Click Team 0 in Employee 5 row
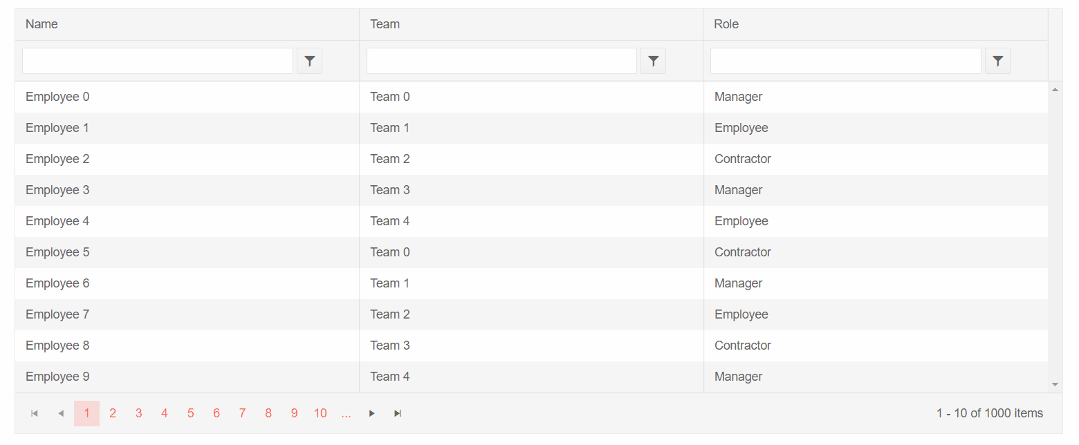 point(531,252)
